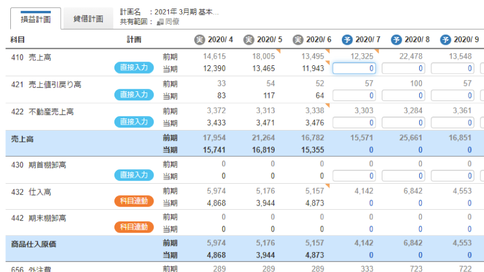Select the 430 期首棚卸高 account label
Viewport: 484px width, 272px height.
pos(39,165)
